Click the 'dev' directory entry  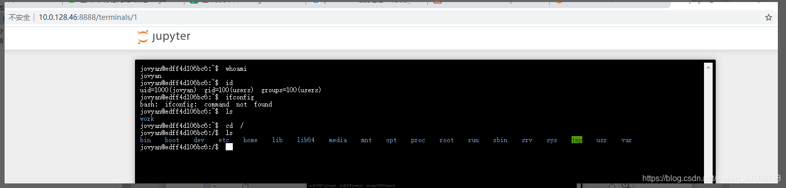point(199,140)
